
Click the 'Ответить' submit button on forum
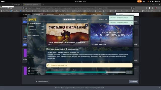[x=133, y=81]
